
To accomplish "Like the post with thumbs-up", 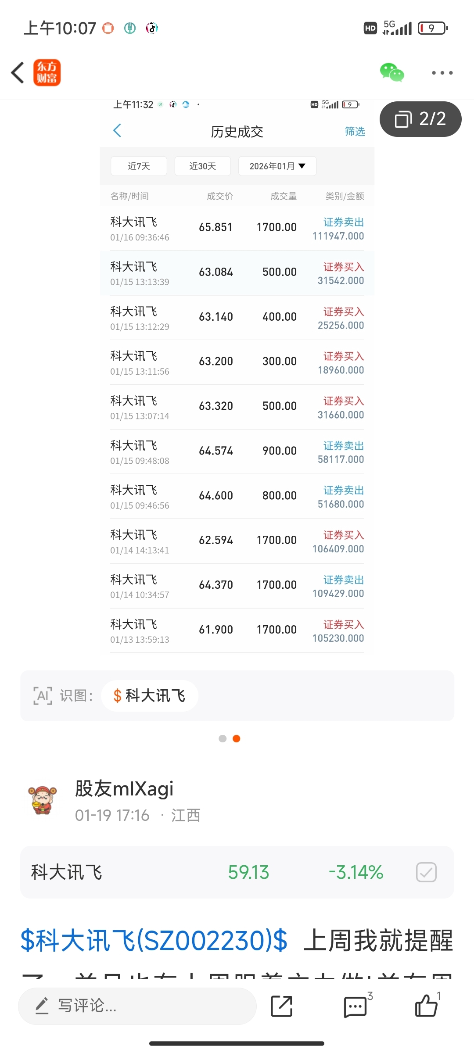I will tap(426, 1005).
